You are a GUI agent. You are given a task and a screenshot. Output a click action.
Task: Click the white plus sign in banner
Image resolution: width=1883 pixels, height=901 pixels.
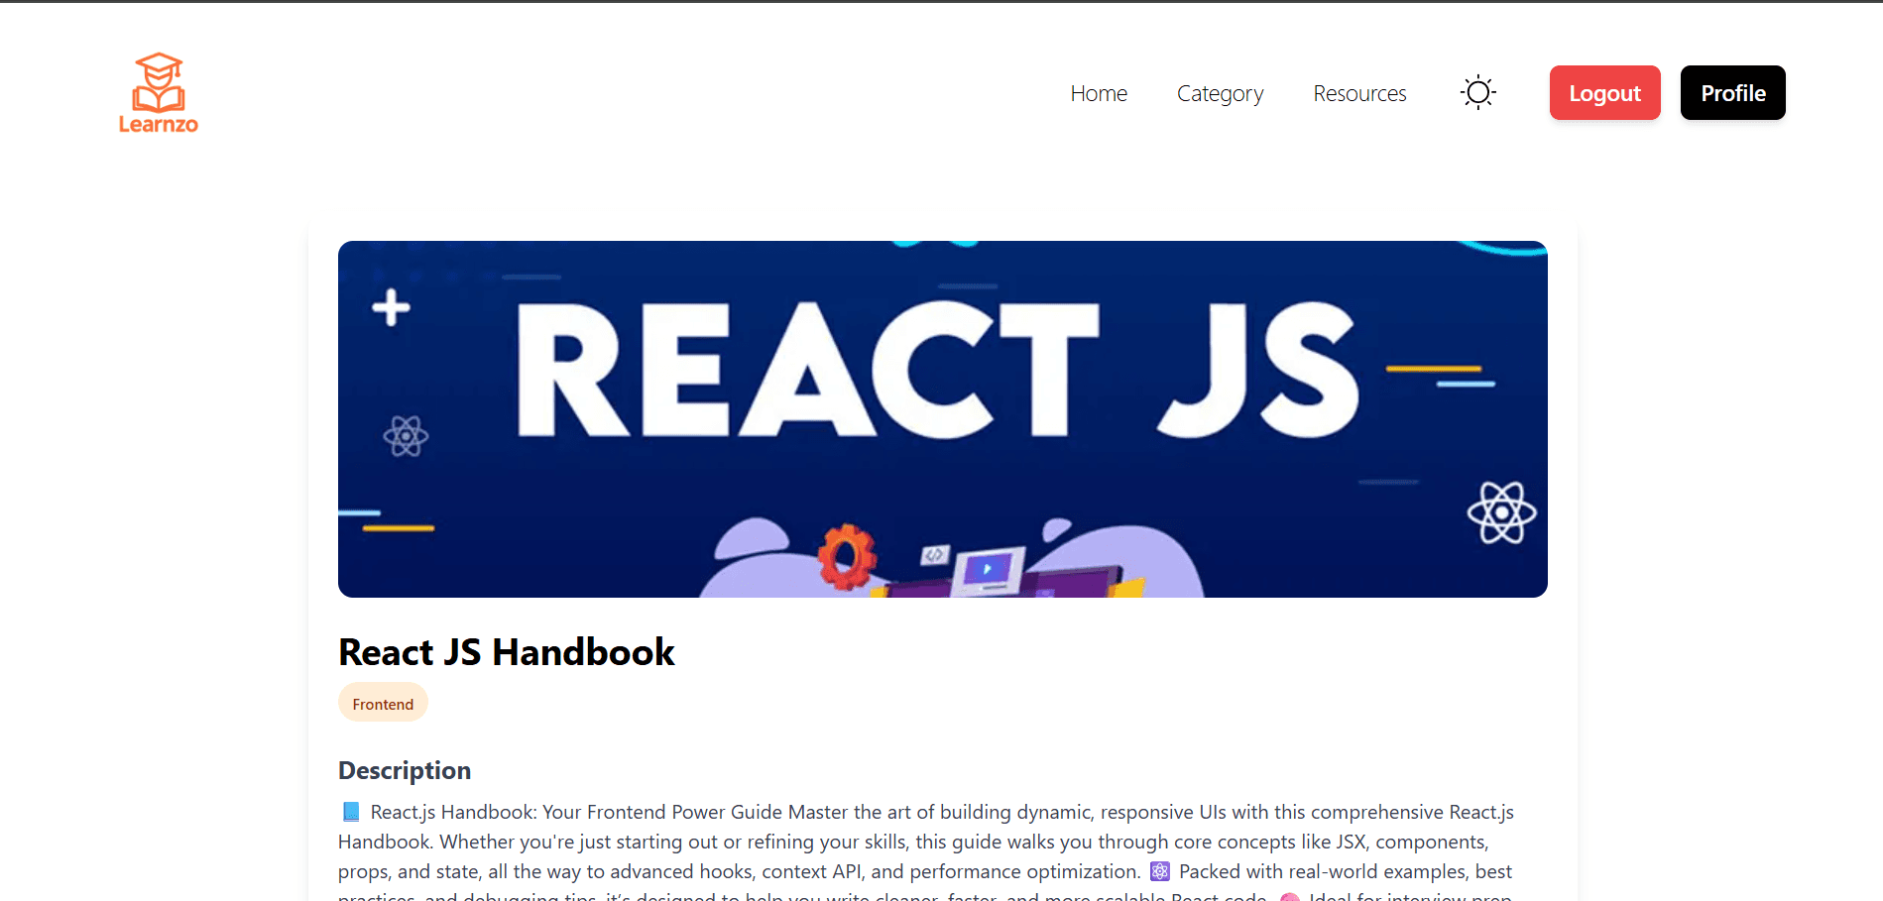[x=391, y=307]
